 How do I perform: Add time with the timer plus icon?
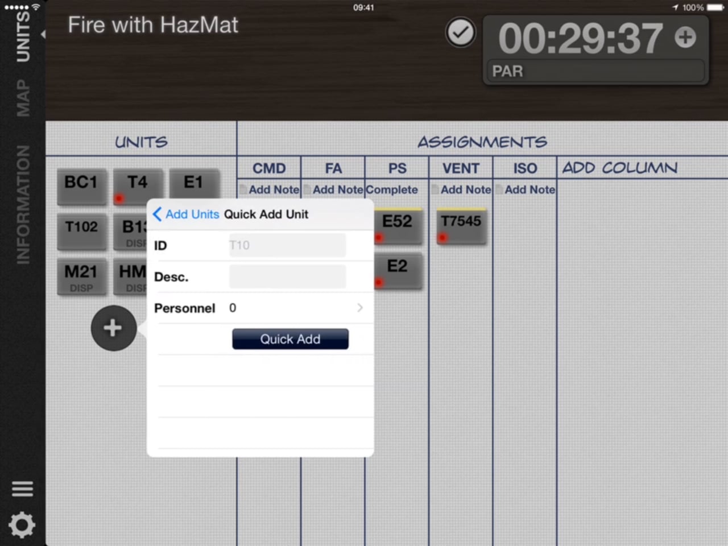[685, 38]
